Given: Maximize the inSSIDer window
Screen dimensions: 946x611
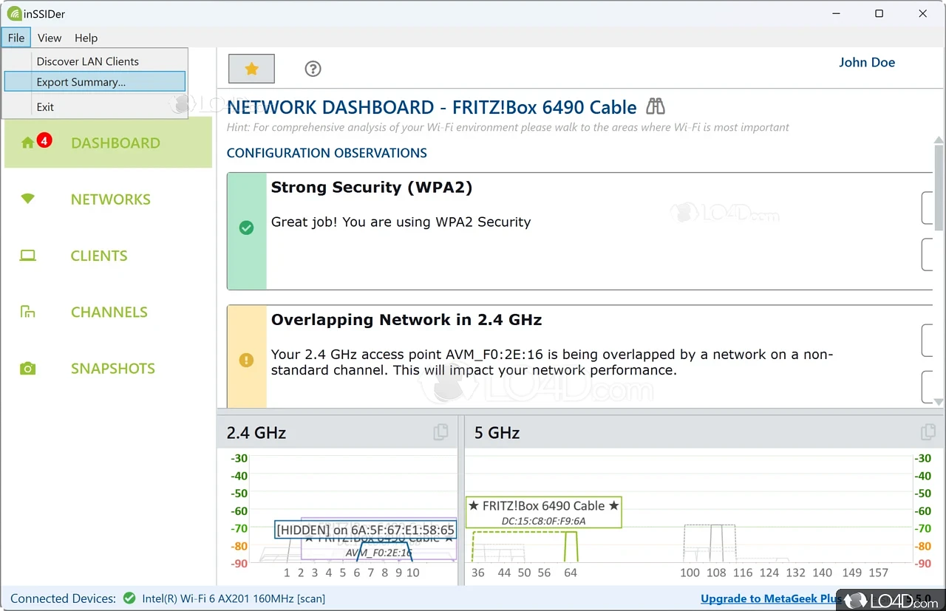Looking at the screenshot, I should [x=879, y=13].
